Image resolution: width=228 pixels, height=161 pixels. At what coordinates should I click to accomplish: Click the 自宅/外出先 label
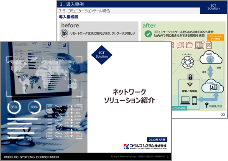190,91
